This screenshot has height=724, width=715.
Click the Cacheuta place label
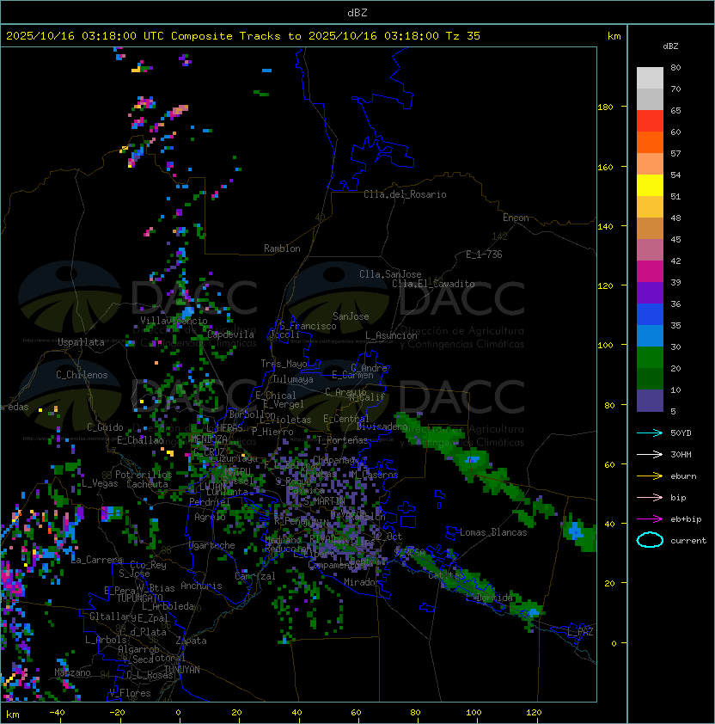(147, 484)
